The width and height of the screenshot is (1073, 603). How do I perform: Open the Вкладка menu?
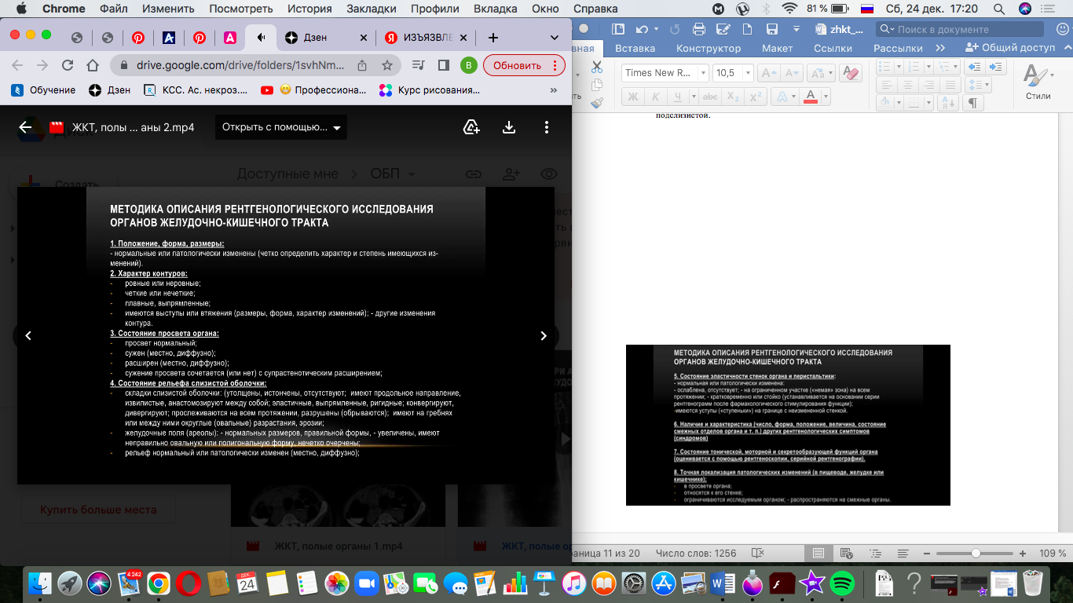496,9
